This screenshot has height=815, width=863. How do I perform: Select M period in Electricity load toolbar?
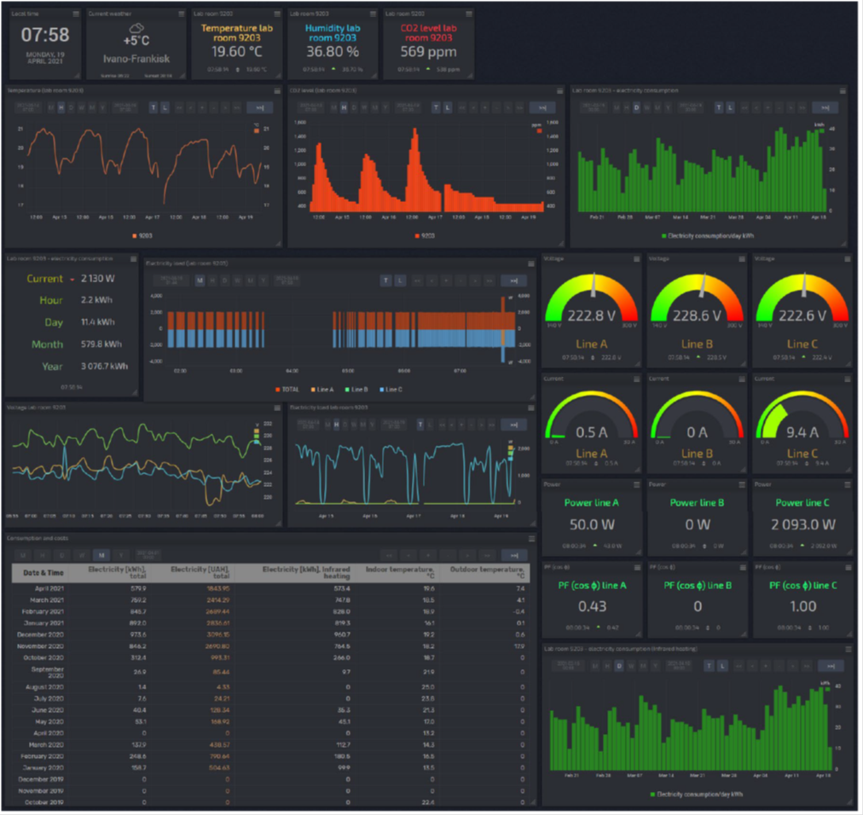click(200, 281)
